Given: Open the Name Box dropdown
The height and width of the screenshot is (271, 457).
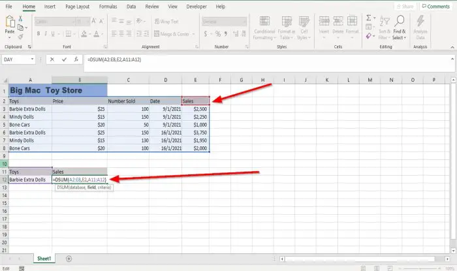Looking at the screenshot, I should [32, 59].
